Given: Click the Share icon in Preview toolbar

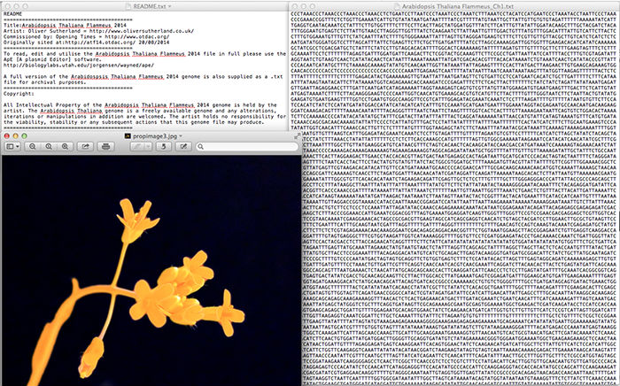Looking at the screenshot, I should (86, 145).
